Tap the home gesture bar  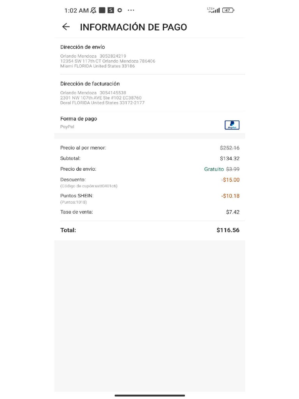(x=149, y=395)
